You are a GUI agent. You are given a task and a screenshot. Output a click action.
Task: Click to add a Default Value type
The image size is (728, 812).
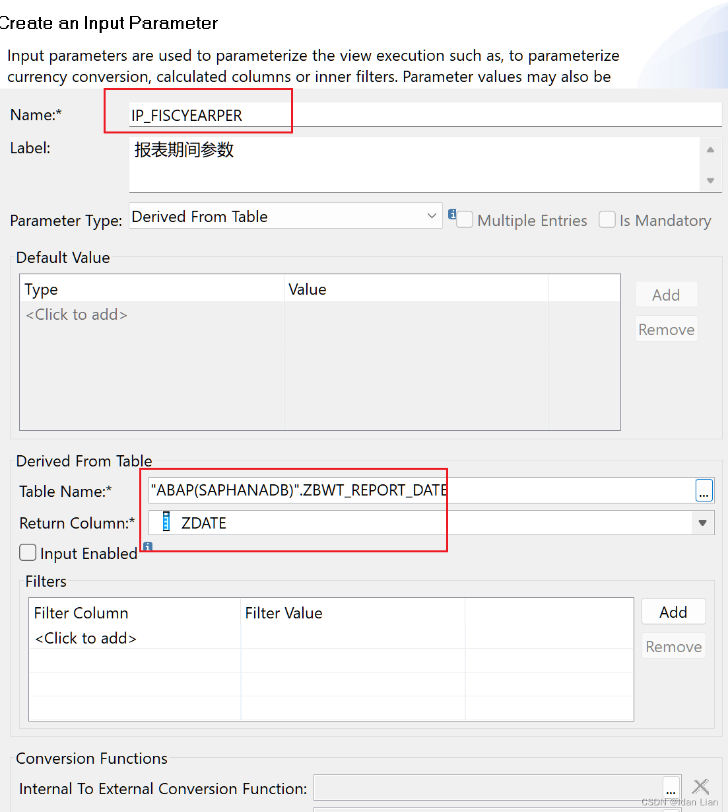76,314
